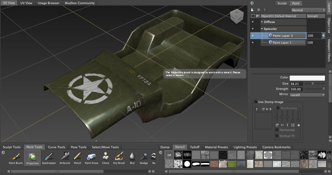Open the Pose Tools tab

click(79, 147)
